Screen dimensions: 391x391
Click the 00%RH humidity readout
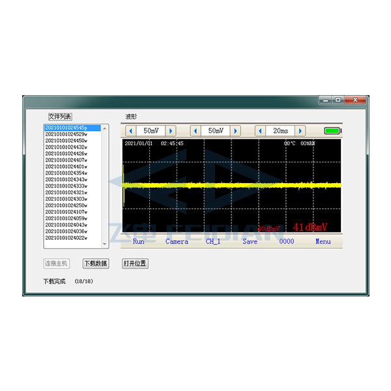pos(308,143)
